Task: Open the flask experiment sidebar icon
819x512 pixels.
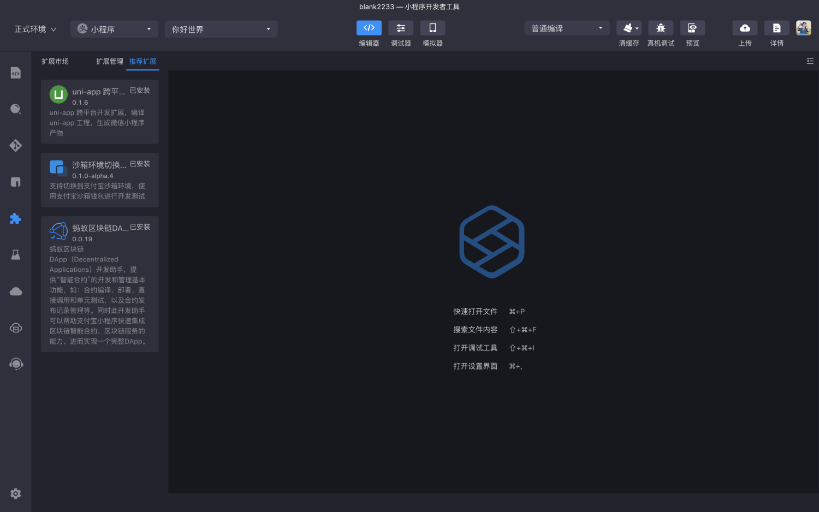Action: click(16, 255)
